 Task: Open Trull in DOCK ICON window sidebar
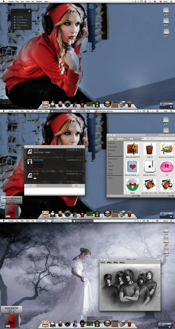click(110, 178)
